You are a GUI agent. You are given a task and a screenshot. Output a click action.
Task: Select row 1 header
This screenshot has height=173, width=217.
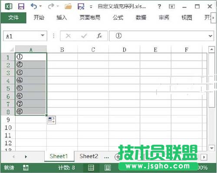pyautogui.click(x=8, y=57)
